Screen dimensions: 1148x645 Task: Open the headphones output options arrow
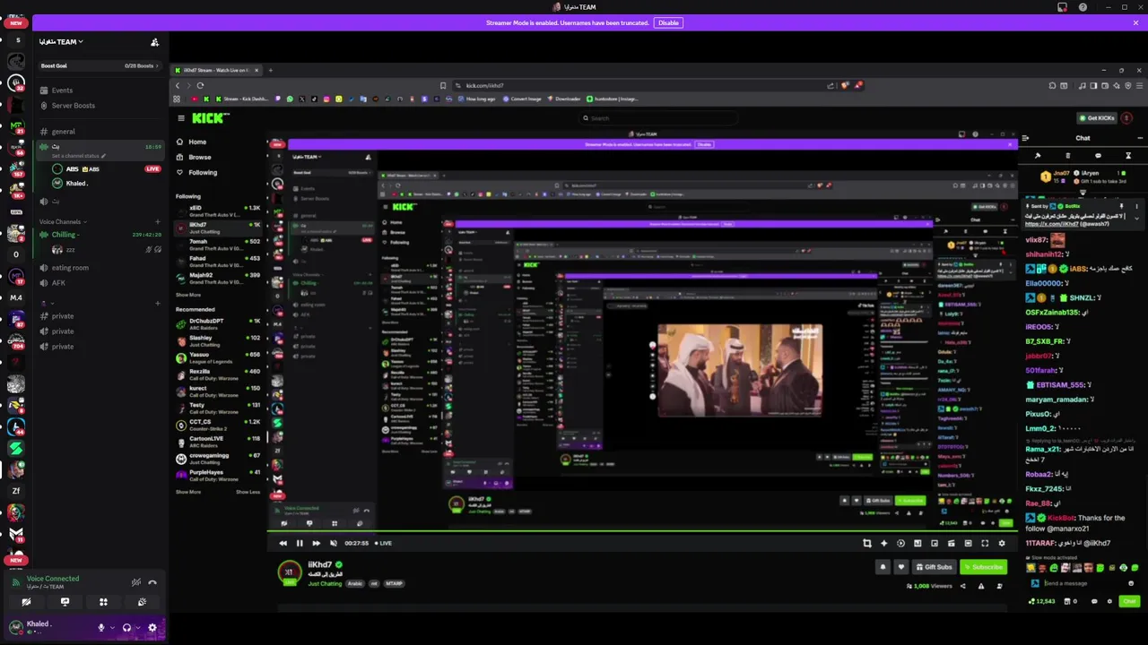pos(137,628)
